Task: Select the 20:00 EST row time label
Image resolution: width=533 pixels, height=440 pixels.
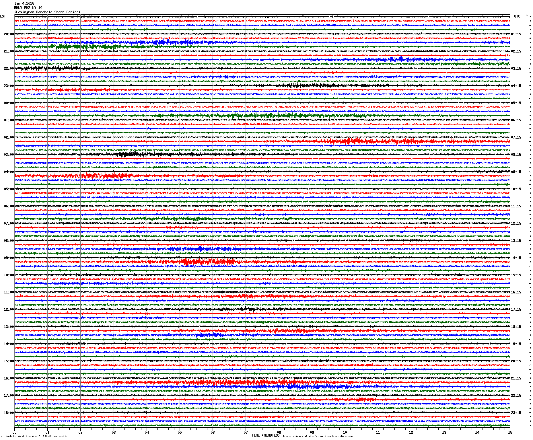Action: tap(9, 34)
